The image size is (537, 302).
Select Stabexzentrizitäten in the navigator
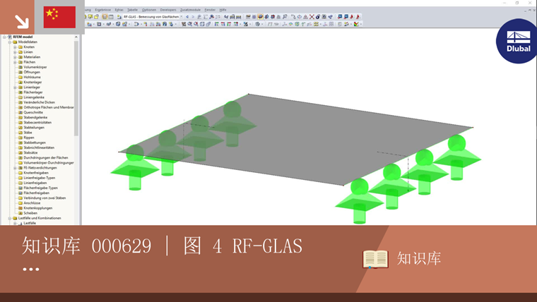[37, 123]
